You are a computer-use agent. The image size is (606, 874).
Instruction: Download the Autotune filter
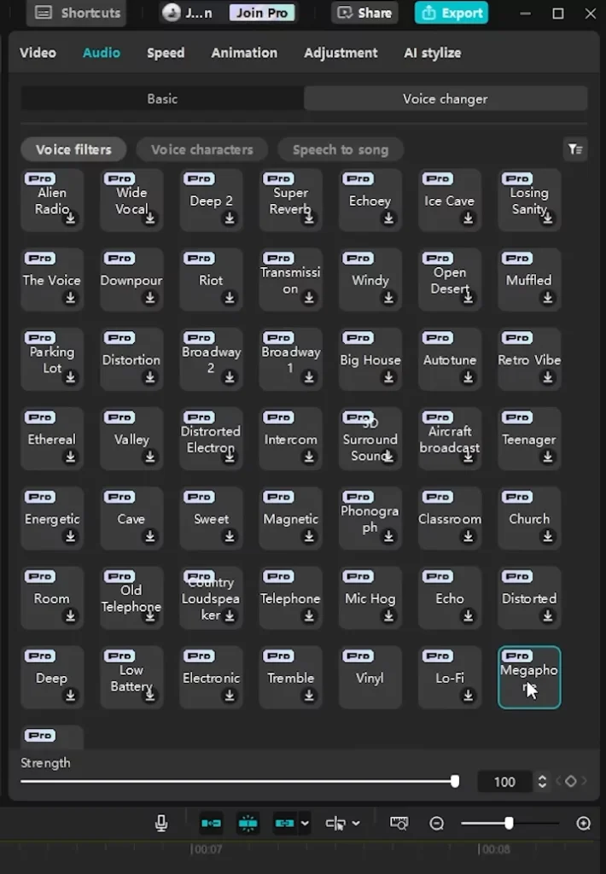[469, 377]
